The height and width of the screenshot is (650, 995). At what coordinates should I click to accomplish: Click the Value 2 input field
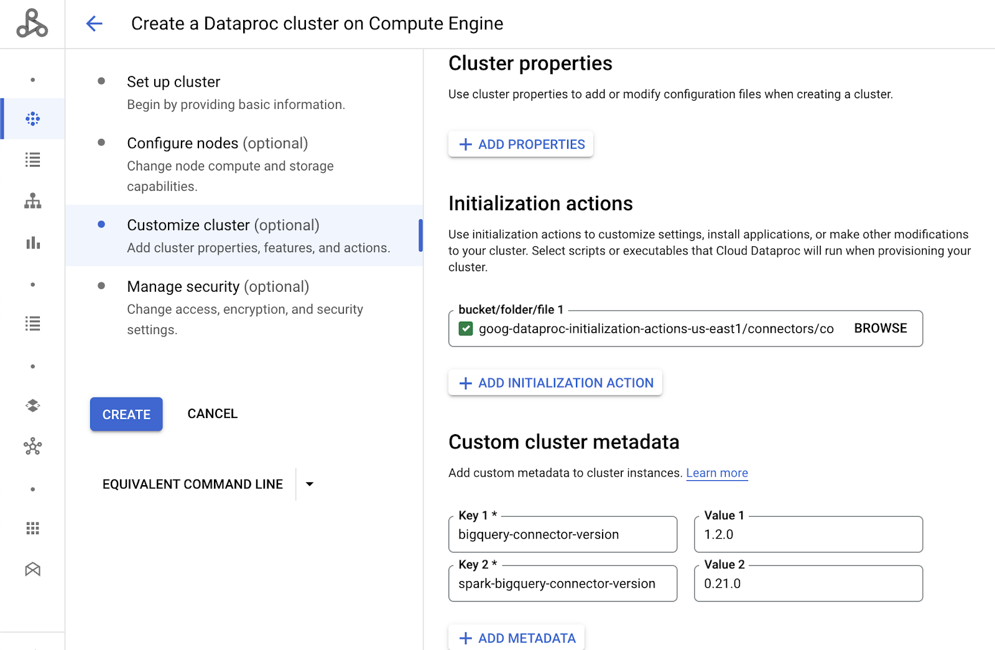pyautogui.click(x=808, y=583)
